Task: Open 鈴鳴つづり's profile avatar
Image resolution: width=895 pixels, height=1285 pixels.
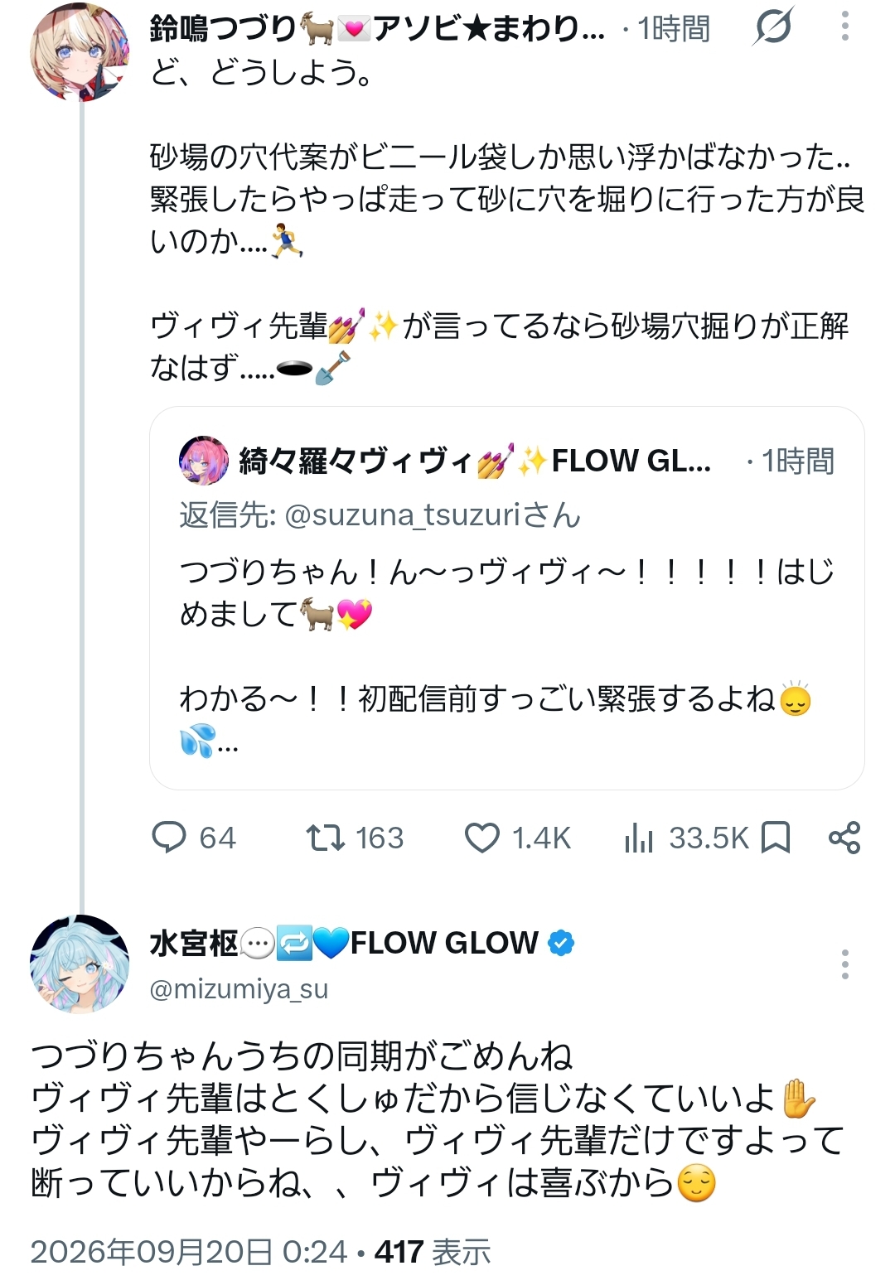Action: click(80, 51)
